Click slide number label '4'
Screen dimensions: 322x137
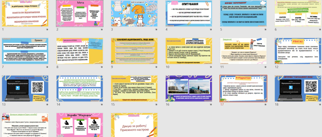166,30
